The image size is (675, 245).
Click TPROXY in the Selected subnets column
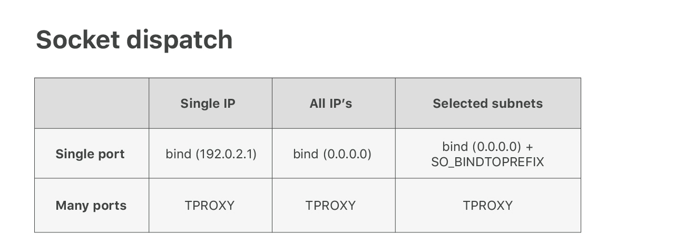tap(487, 205)
